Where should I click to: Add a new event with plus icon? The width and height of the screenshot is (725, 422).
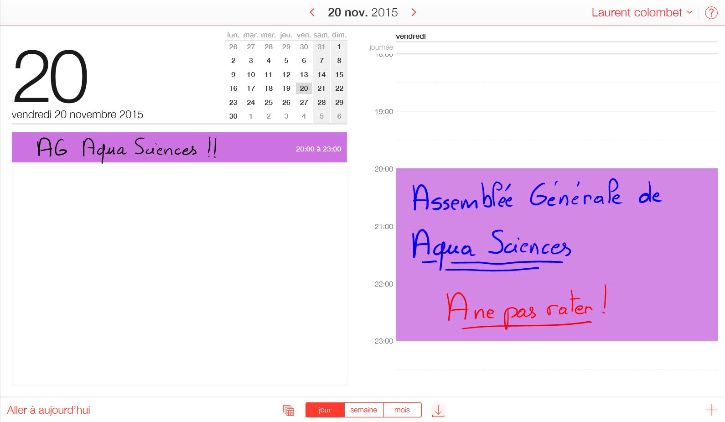[711, 410]
